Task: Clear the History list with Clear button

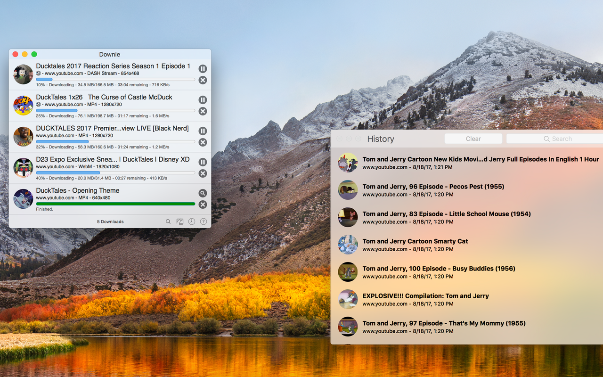Action: coord(473,139)
